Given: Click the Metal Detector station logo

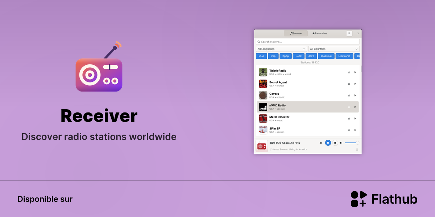Looking at the screenshot, I should tap(263, 119).
